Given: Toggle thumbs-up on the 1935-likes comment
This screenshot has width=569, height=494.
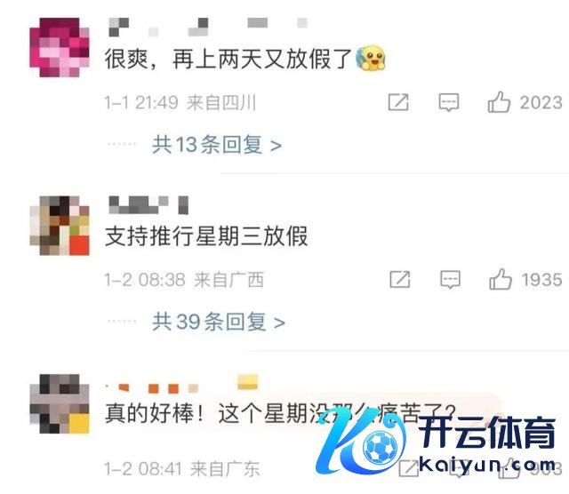Looking at the screenshot, I should coord(501,279).
